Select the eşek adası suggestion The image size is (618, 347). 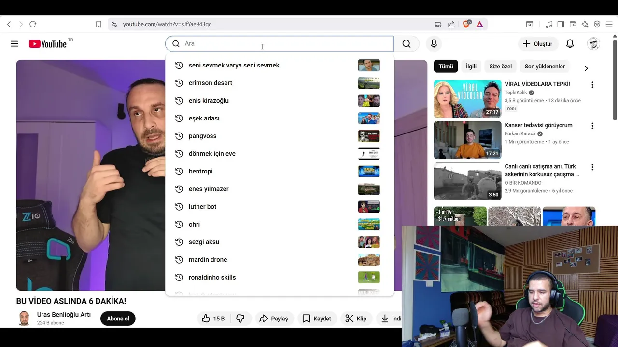(280, 118)
